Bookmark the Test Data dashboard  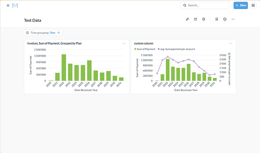(217, 19)
